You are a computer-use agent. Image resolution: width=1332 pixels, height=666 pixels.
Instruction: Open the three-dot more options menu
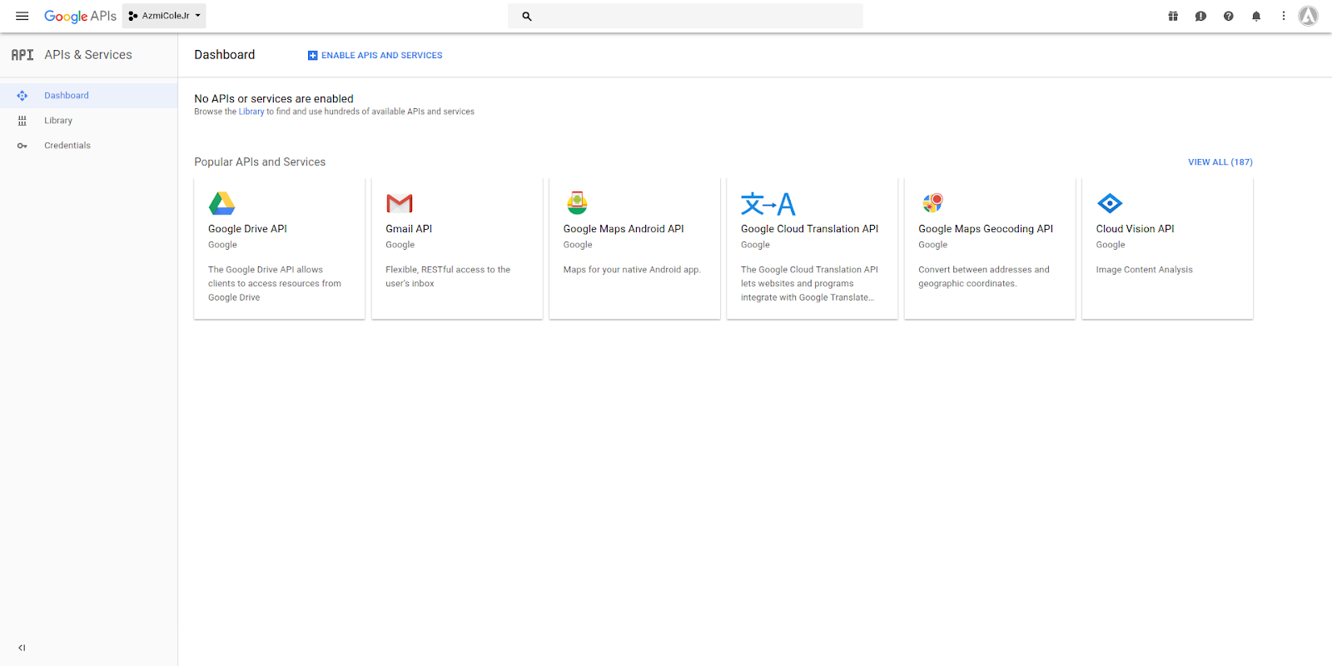[1284, 16]
